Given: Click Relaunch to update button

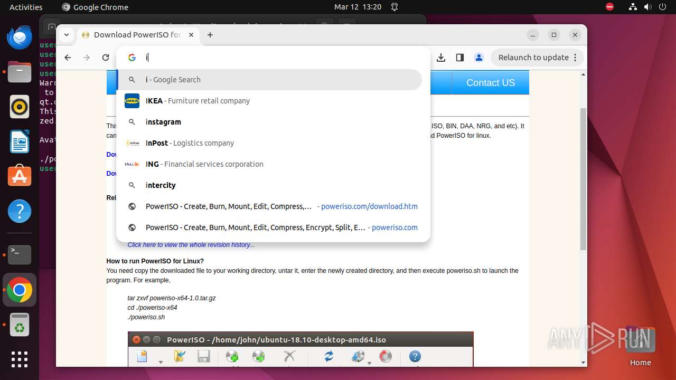Looking at the screenshot, I should [x=538, y=58].
